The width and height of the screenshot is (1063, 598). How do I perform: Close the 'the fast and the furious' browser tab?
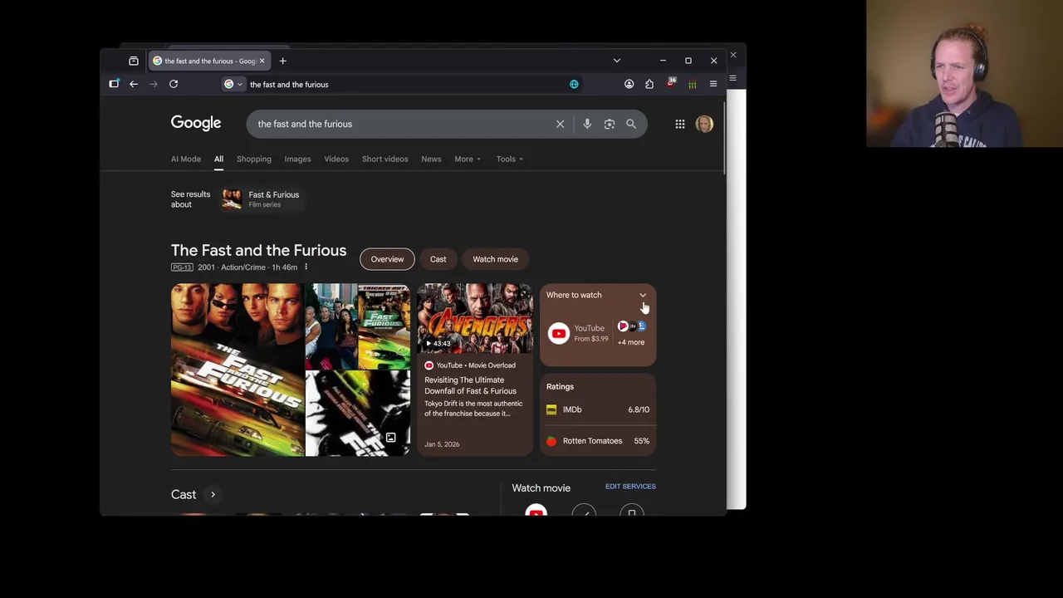(262, 61)
